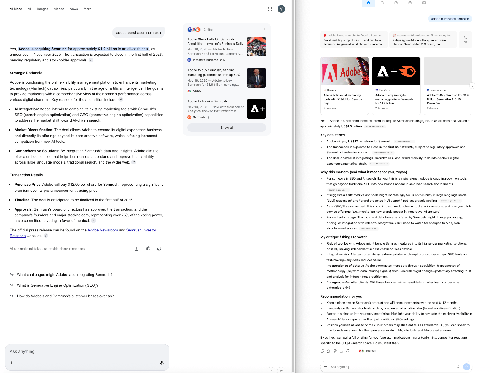Click the Show all sources button
The image size is (493, 373).
pyautogui.click(x=227, y=128)
